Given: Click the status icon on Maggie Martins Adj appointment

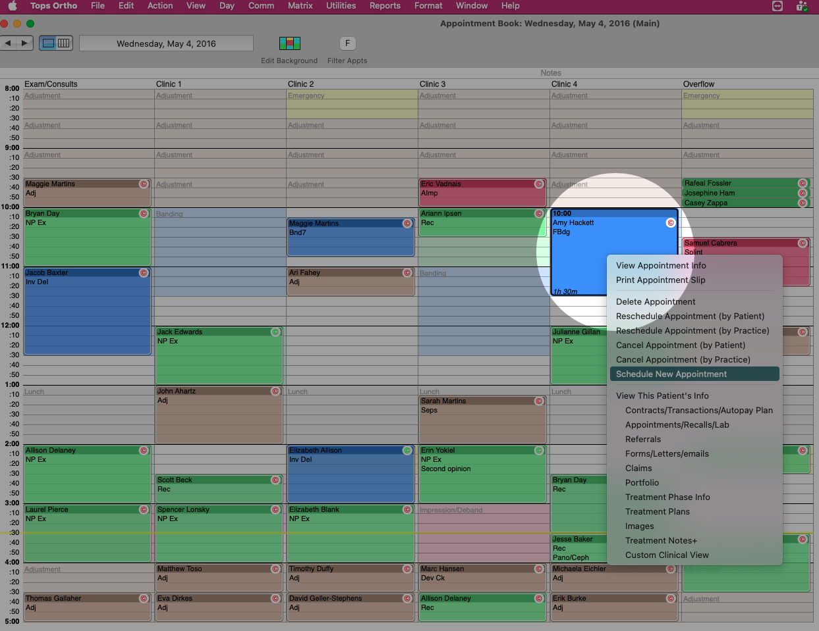Looking at the screenshot, I should click(144, 184).
